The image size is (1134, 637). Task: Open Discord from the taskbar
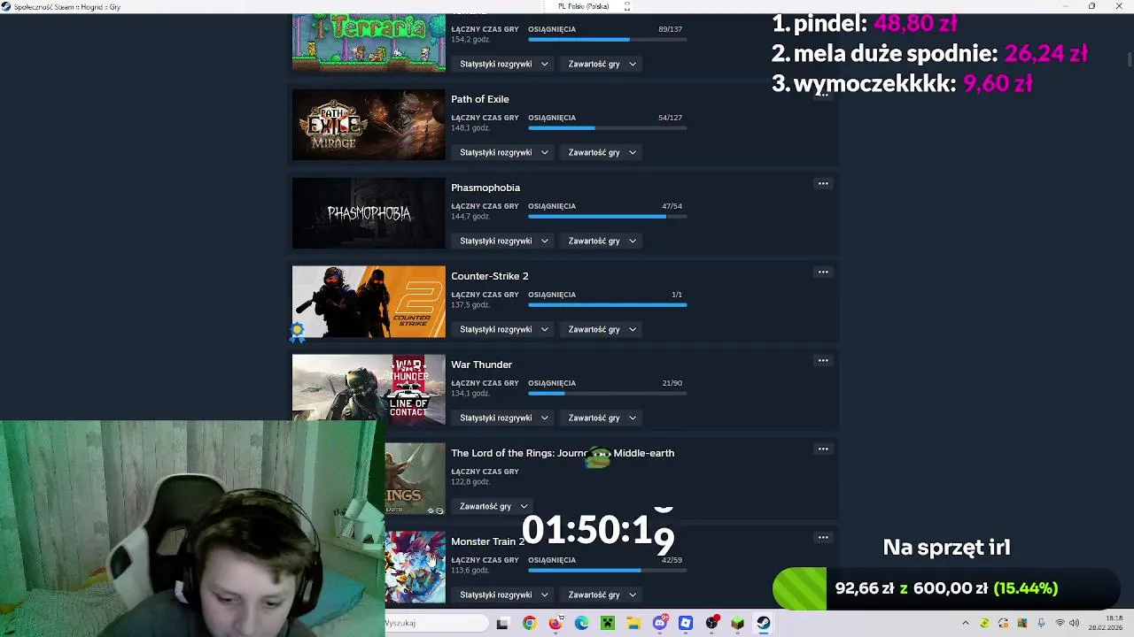[659, 623]
